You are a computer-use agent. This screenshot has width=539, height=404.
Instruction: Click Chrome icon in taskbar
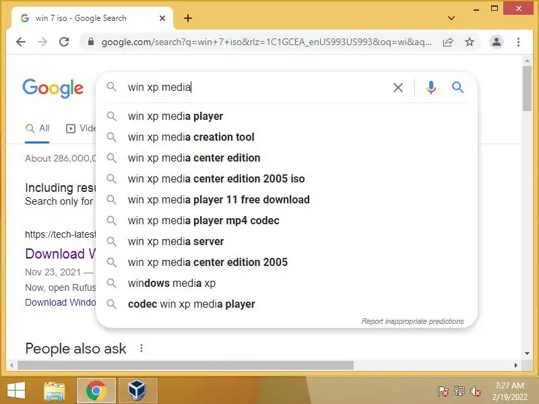96,391
